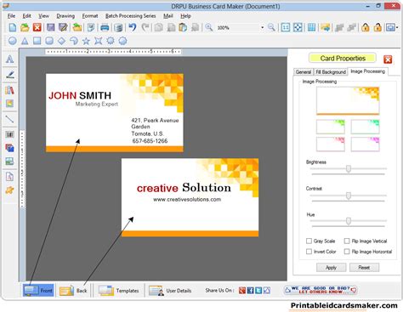Select the rounded rectangle shape tool
Viewport: 403px width, 312px height.
(x=49, y=41)
